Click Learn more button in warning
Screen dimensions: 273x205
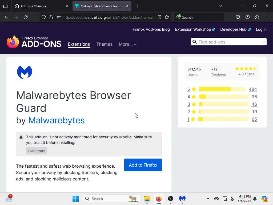[36, 151]
